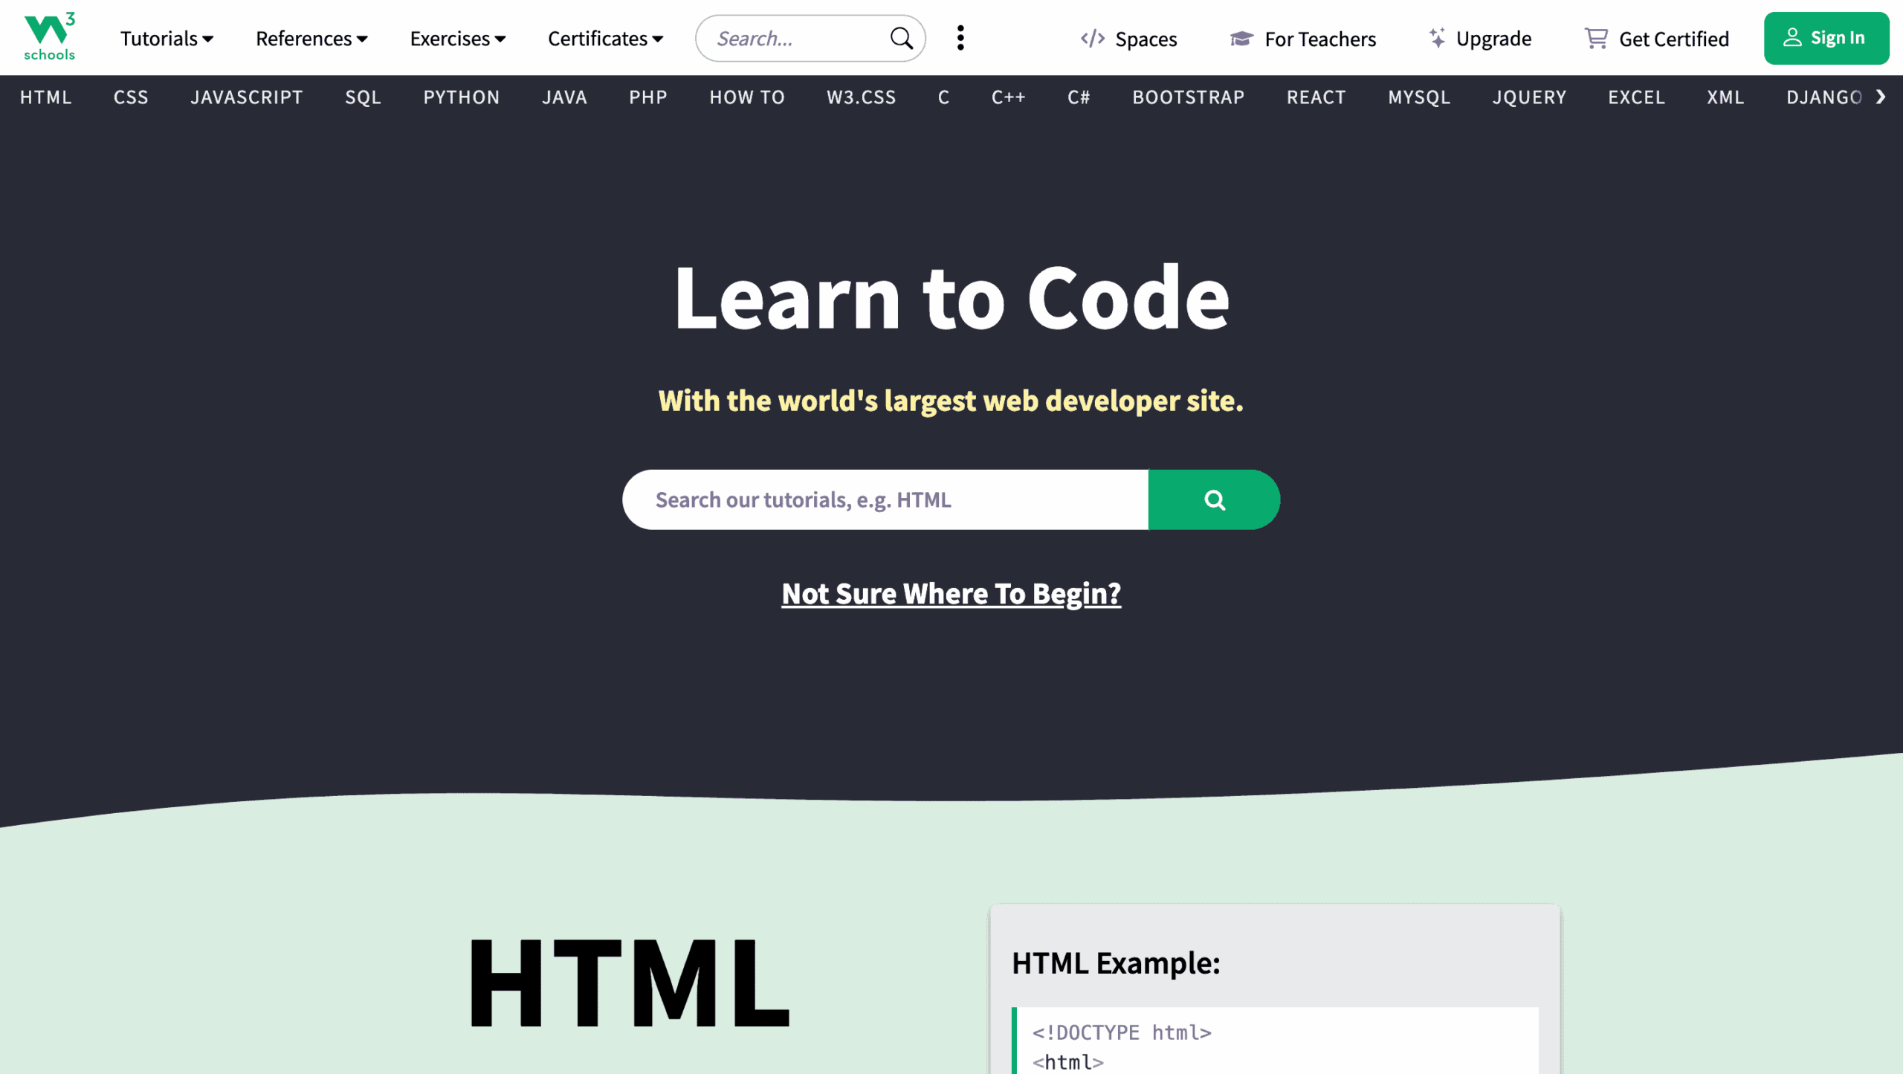Image resolution: width=1903 pixels, height=1074 pixels.
Task: Click the Spaces code icon
Action: pyautogui.click(x=1091, y=38)
